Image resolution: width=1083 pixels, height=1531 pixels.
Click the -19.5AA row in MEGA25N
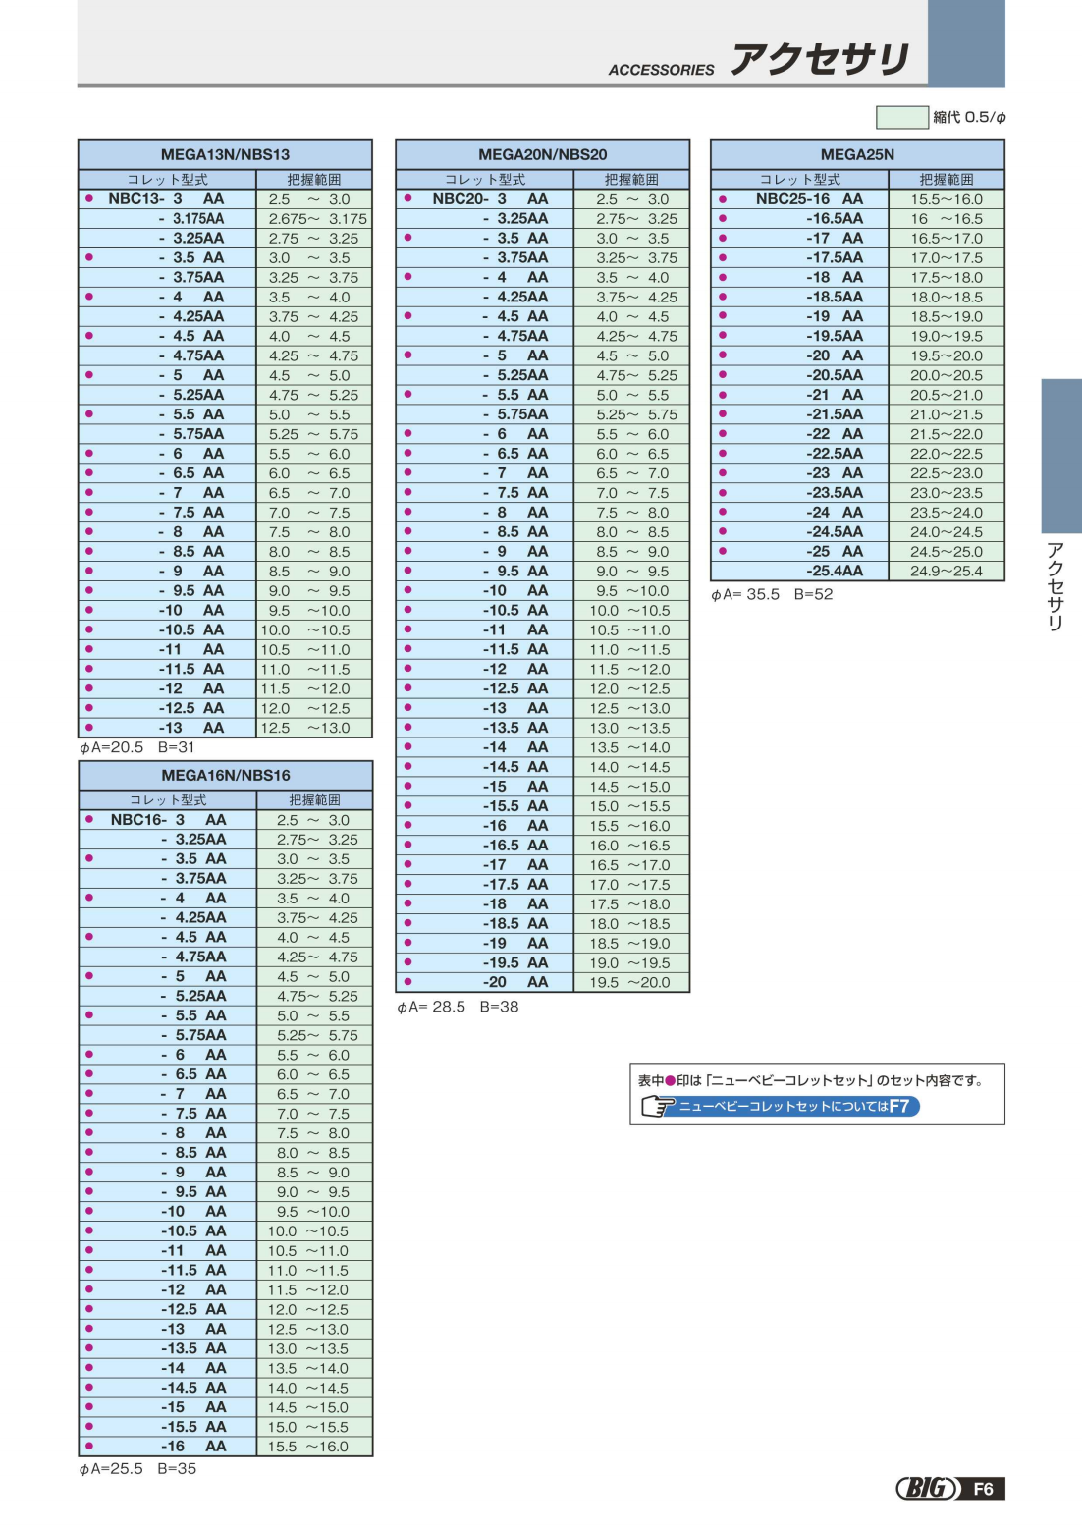[857, 336]
